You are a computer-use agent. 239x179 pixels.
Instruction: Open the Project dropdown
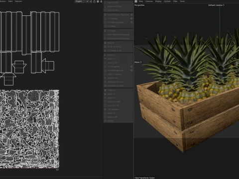click(x=82, y=1)
